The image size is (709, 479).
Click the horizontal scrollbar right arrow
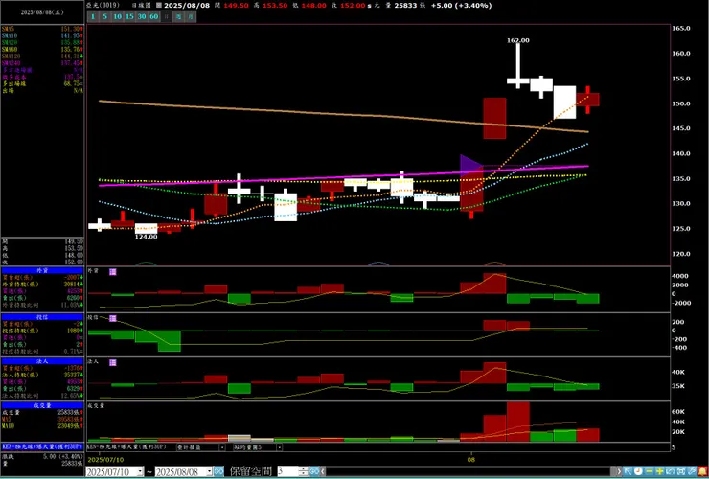pos(620,471)
